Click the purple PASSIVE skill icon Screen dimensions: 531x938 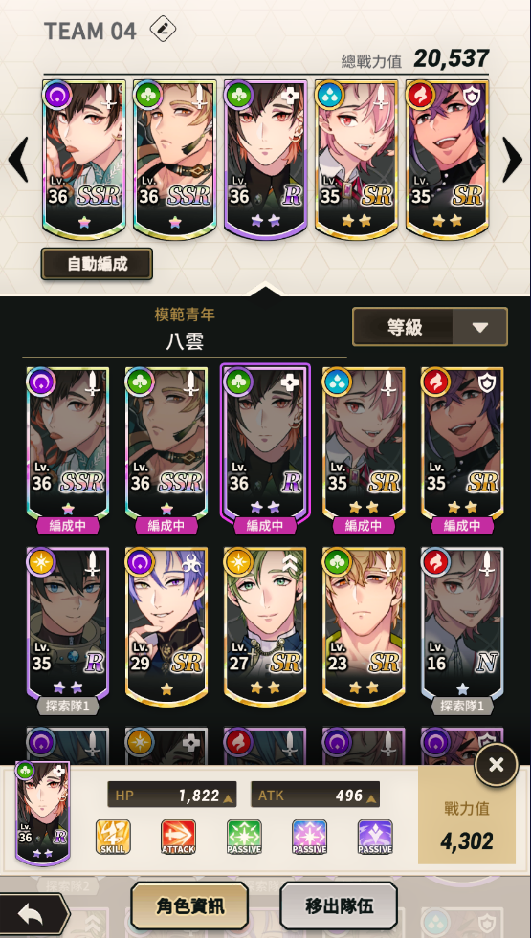click(x=375, y=837)
